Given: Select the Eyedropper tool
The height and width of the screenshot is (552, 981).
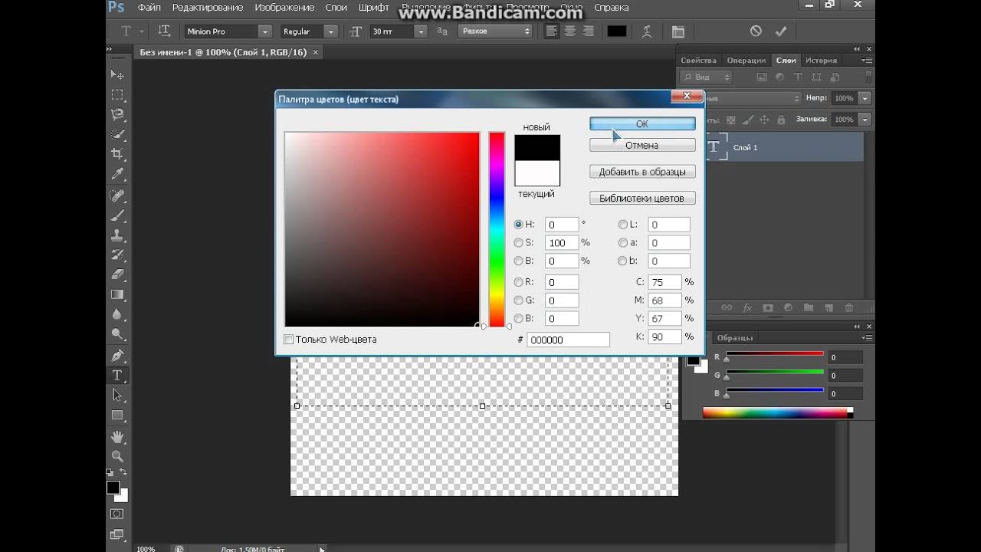Looking at the screenshot, I should pos(117,175).
